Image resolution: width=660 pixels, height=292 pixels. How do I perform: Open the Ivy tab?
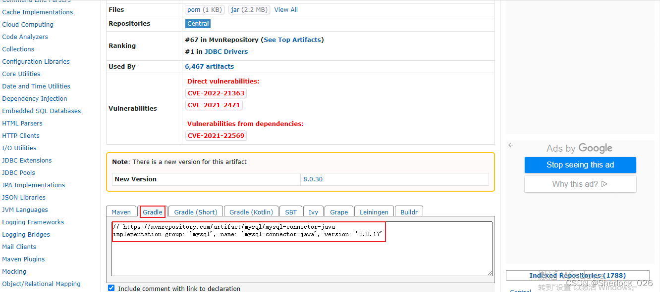313,211
